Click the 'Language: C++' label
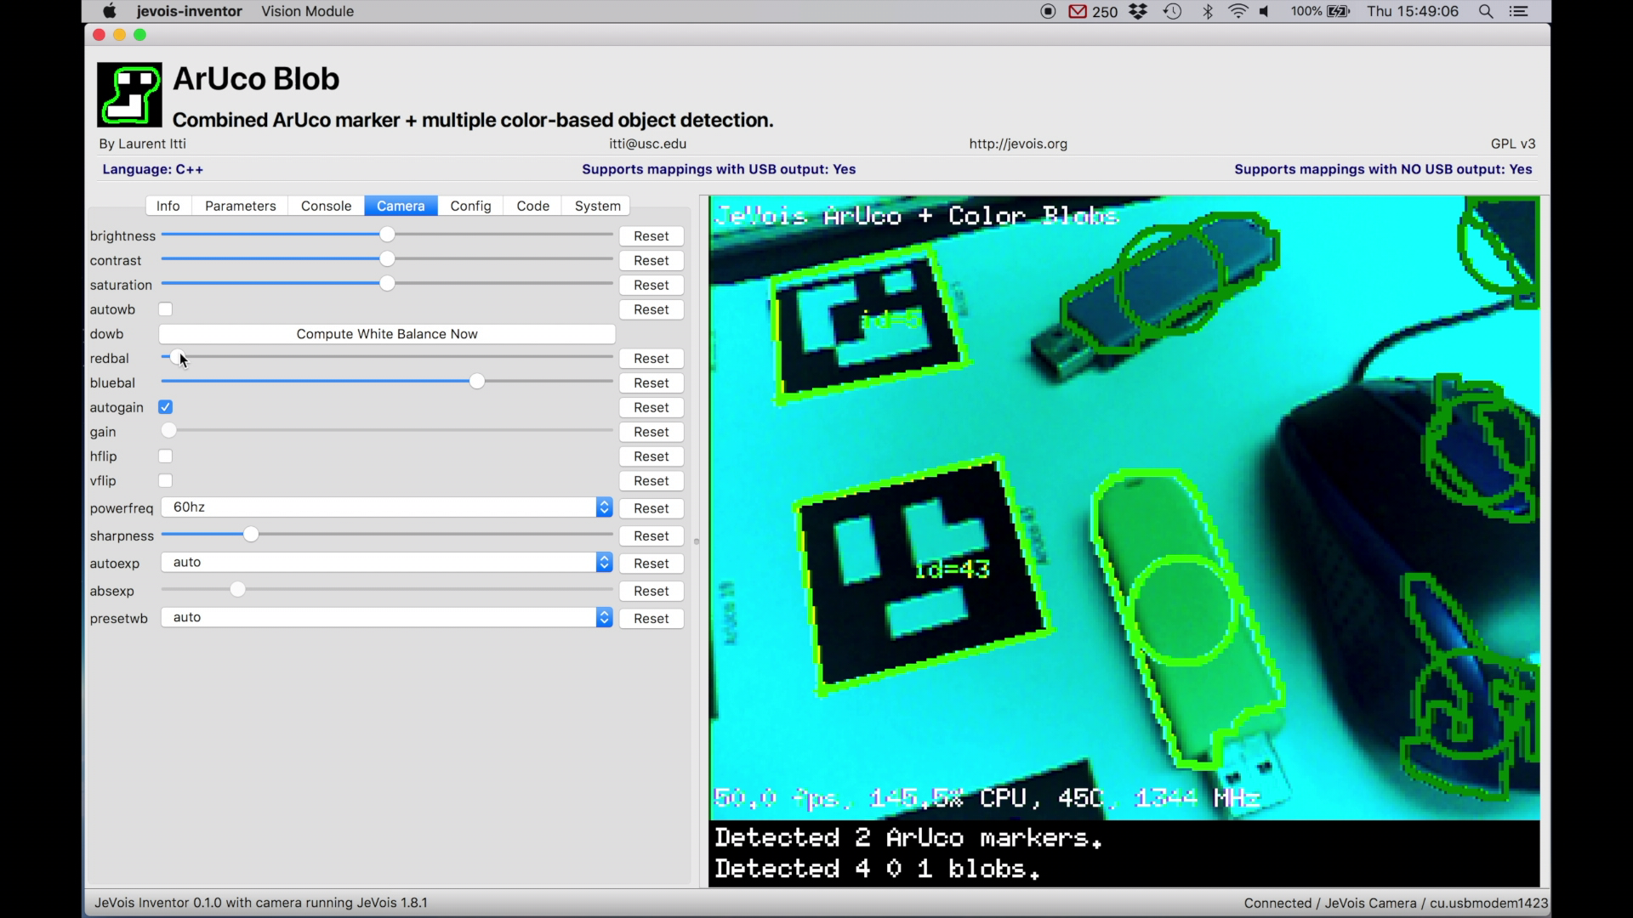Viewport: 1633px width, 918px height. click(x=153, y=169)
